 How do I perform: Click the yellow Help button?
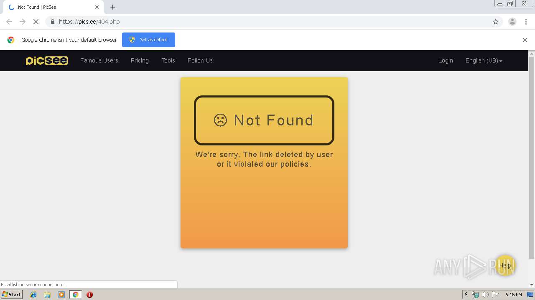[x=505, y=265]
